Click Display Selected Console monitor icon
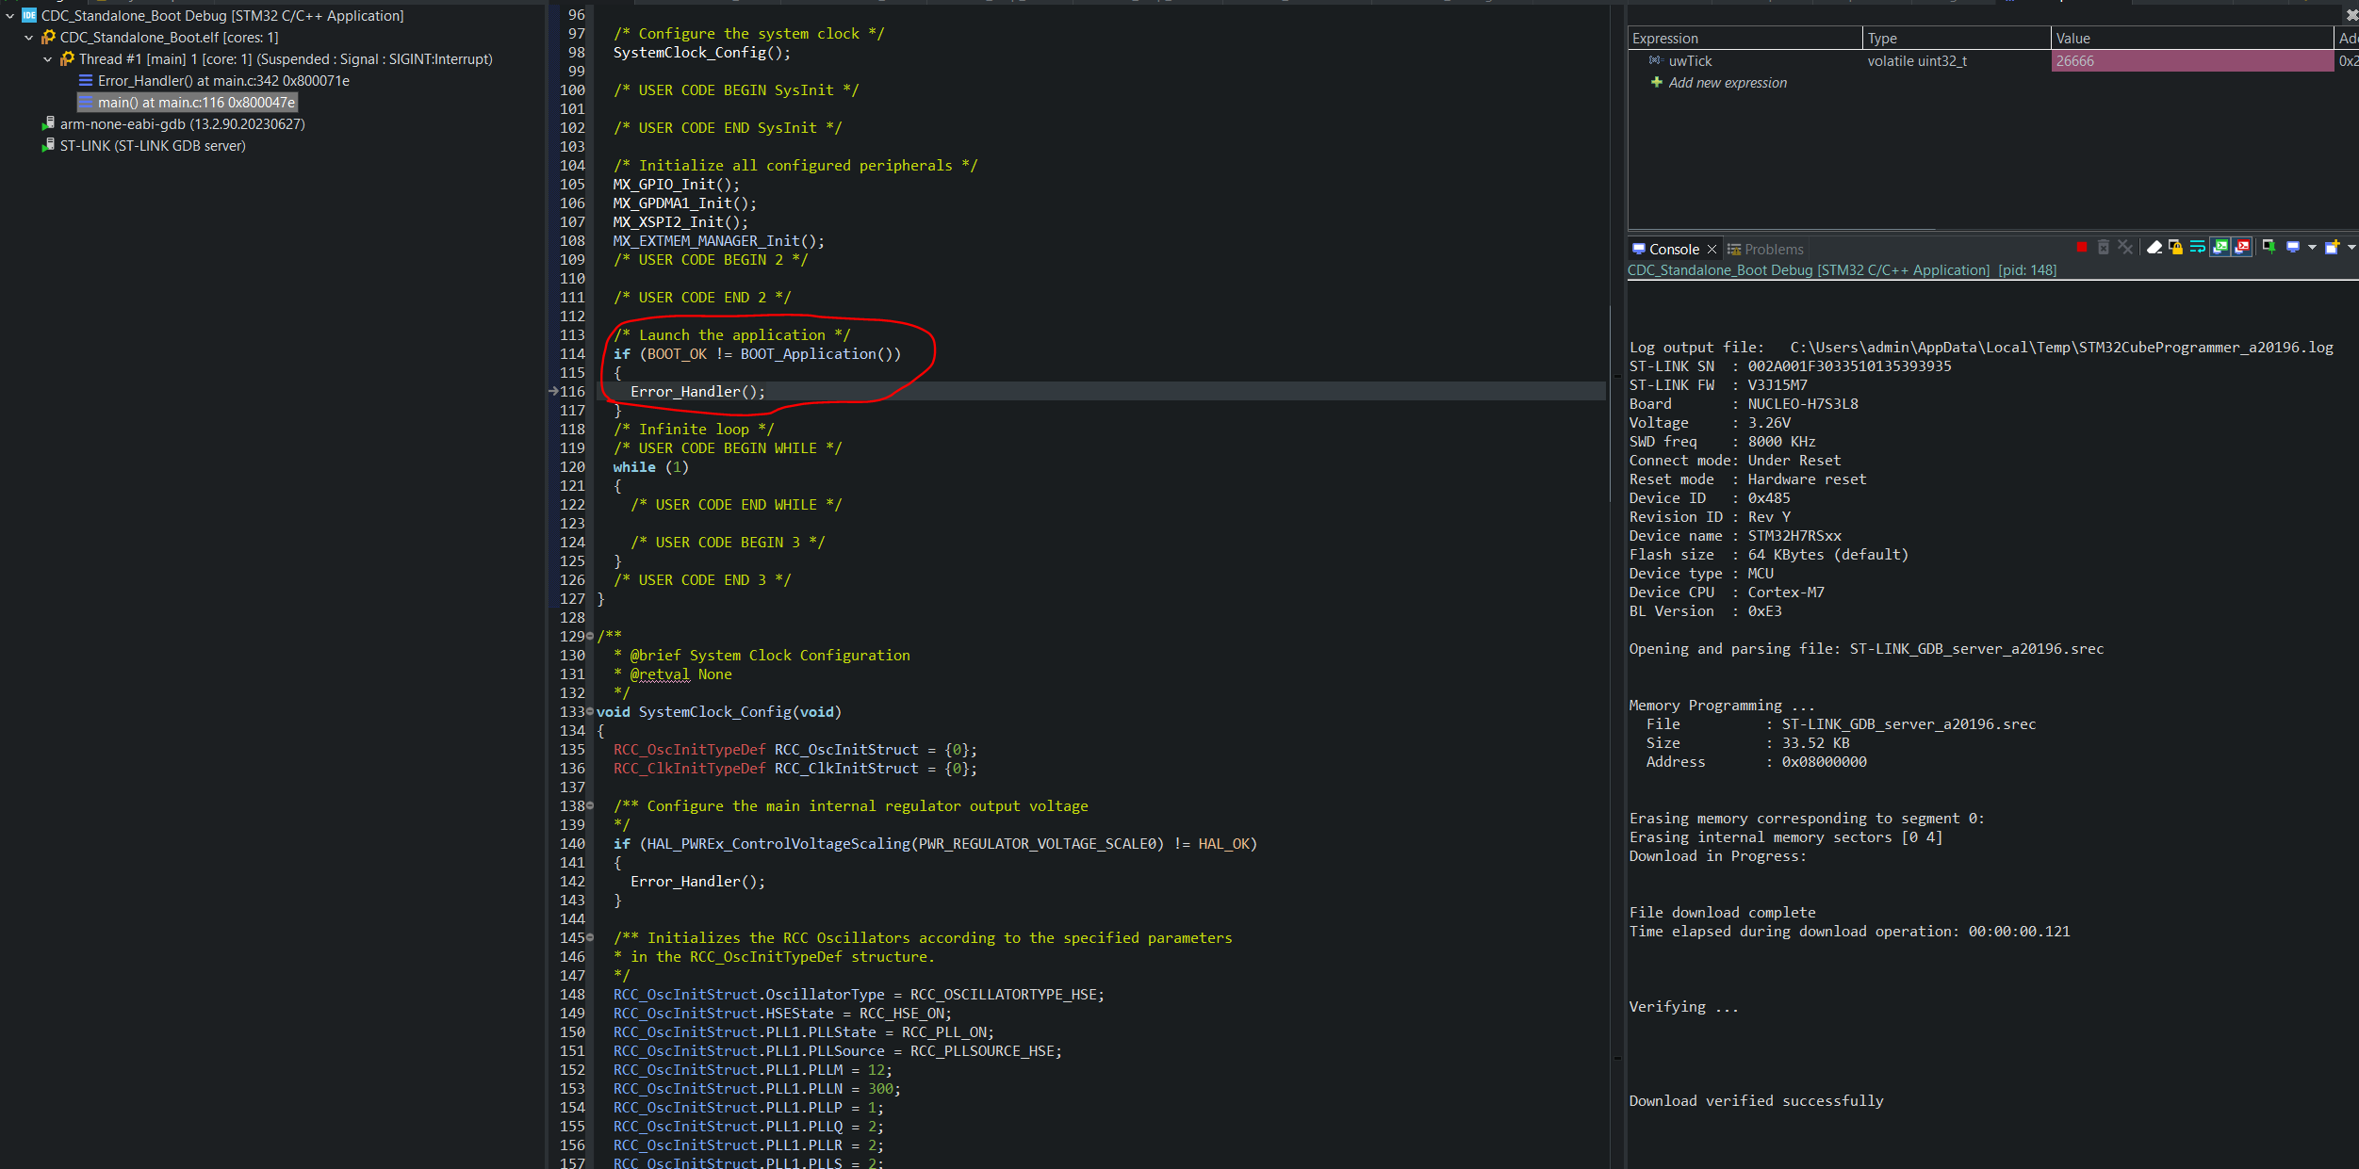2359x1169 pixels. point(2293,247)
